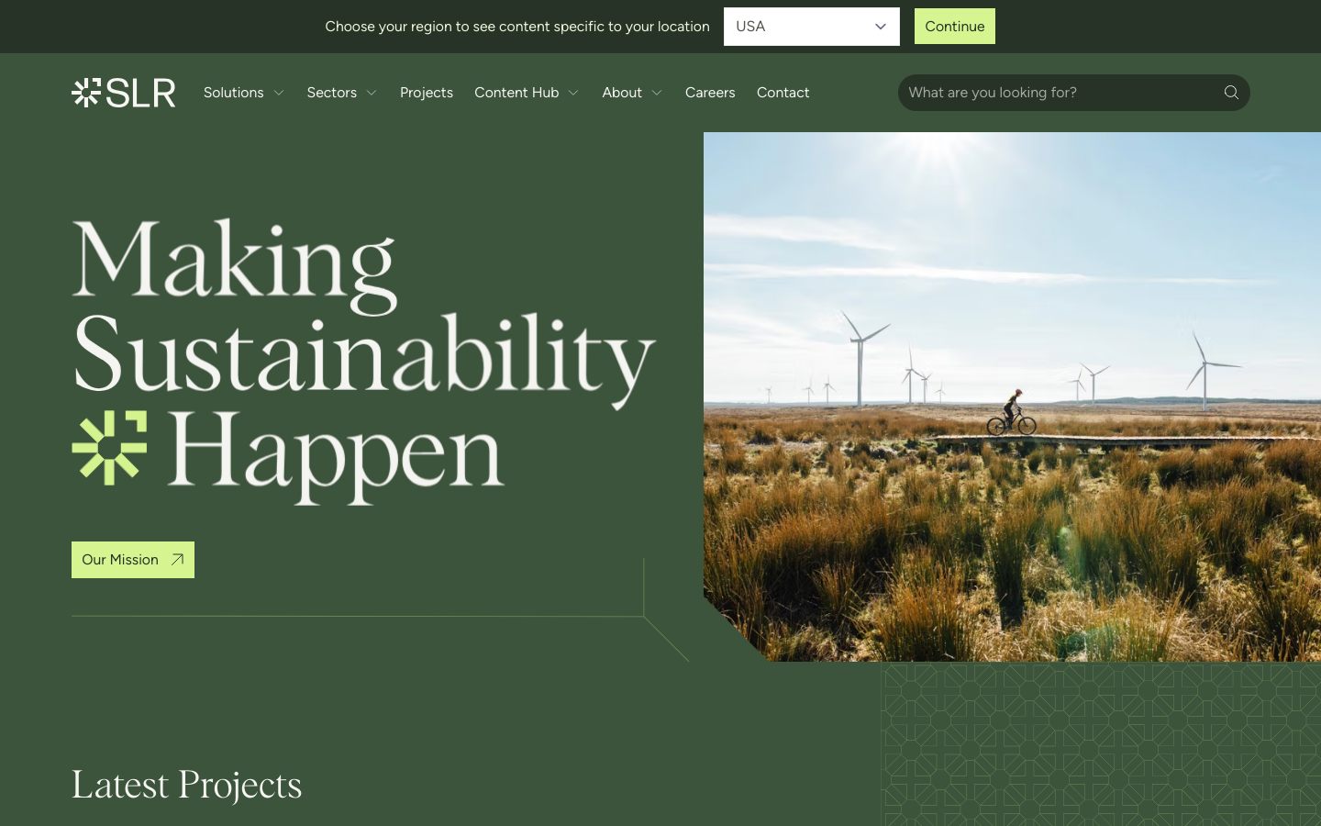Expand the Solutions menu chevron

click(x=279, y=93)
